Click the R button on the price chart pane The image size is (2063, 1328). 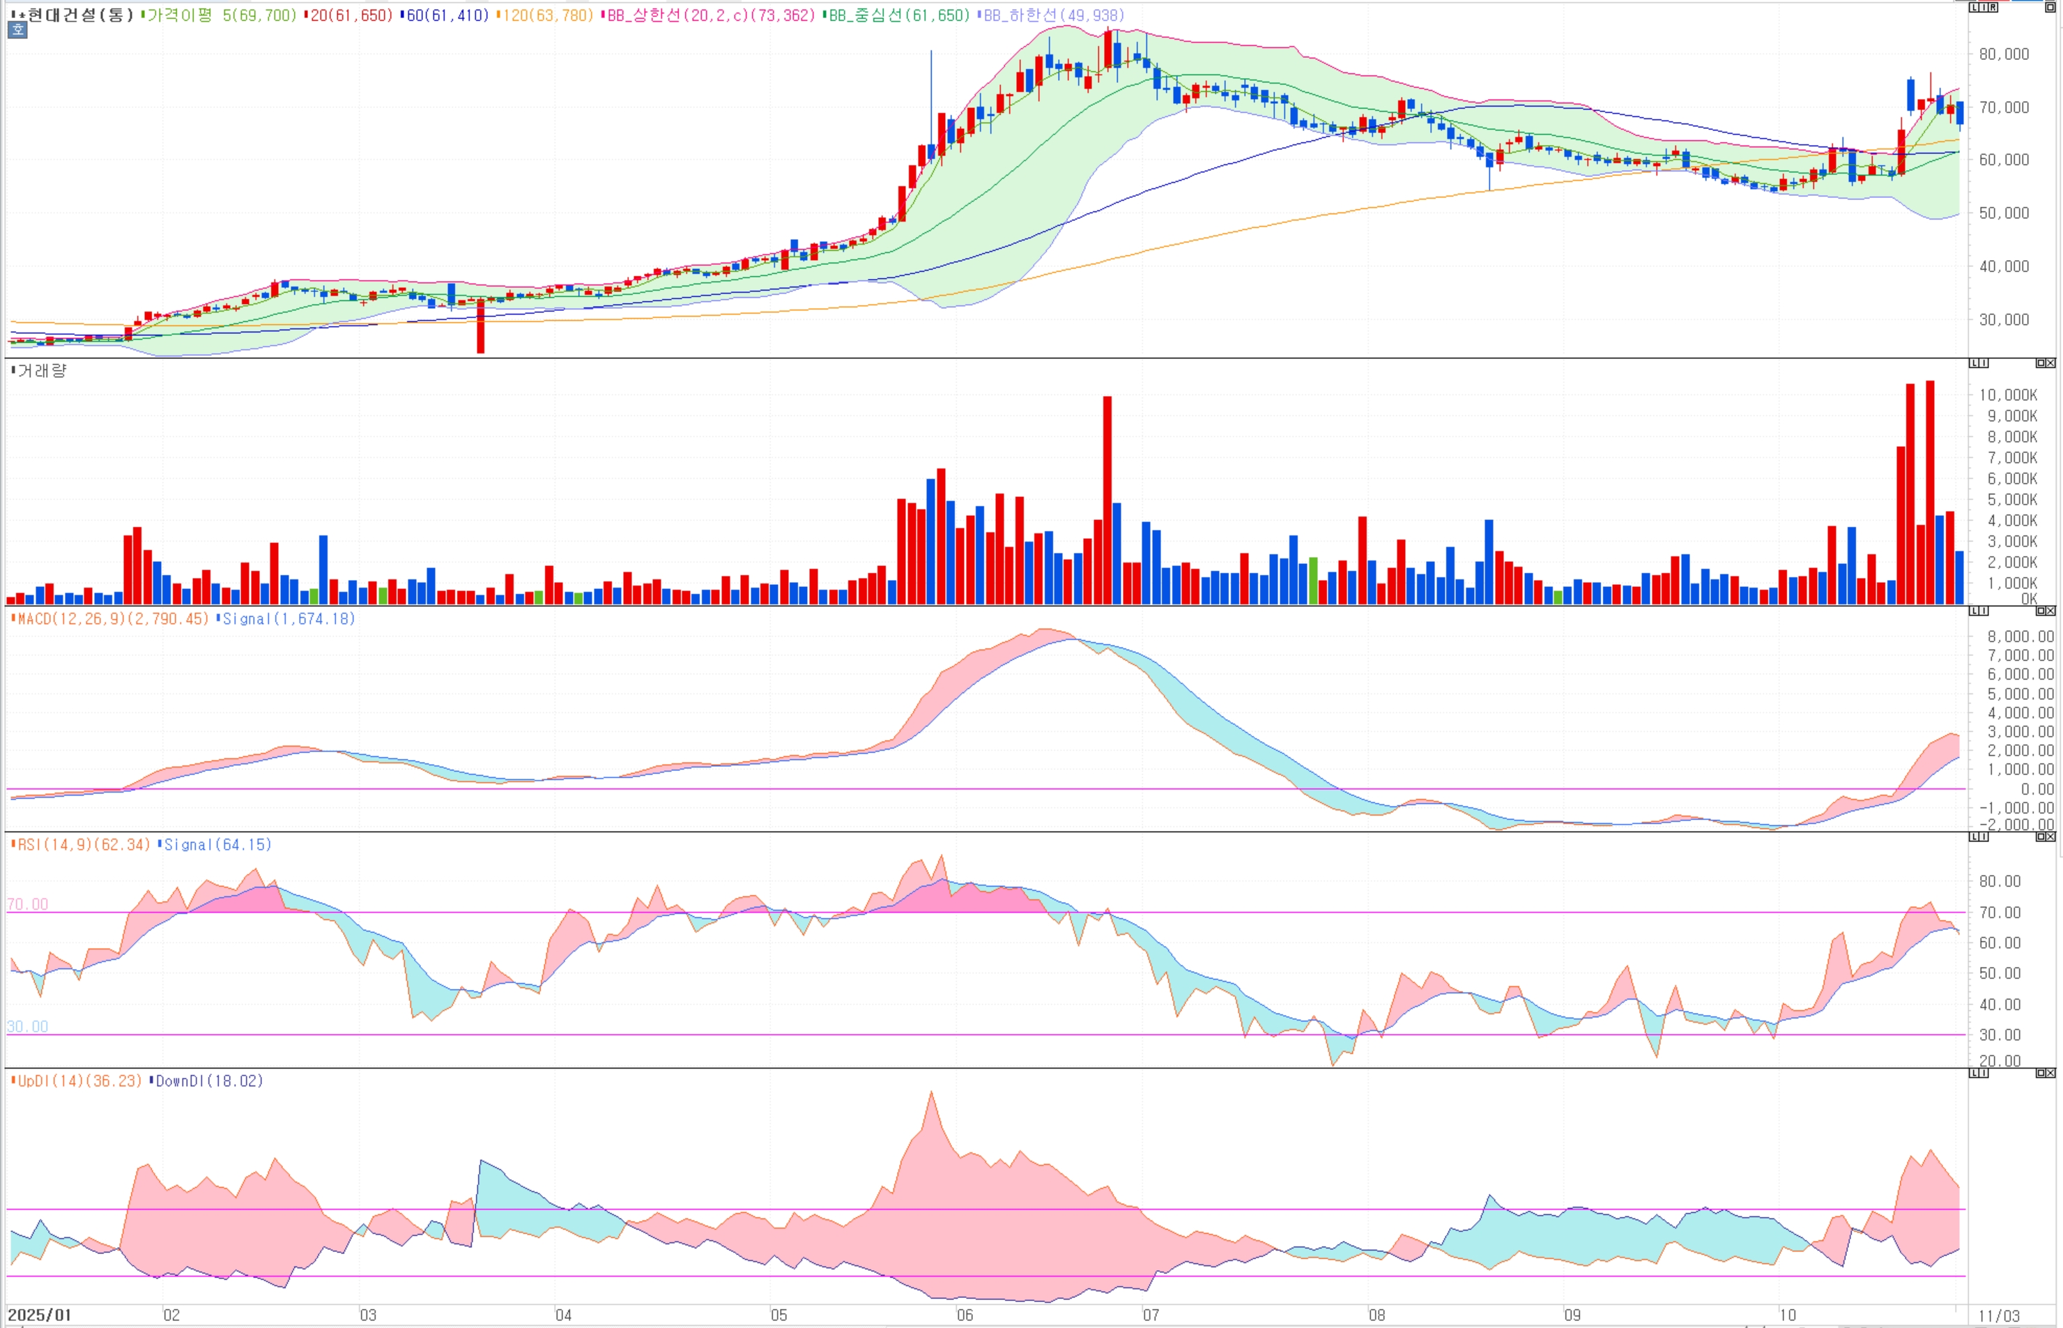coord(1993,7)
